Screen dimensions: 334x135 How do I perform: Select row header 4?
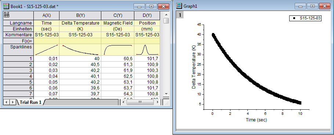[x=18, y=76]
